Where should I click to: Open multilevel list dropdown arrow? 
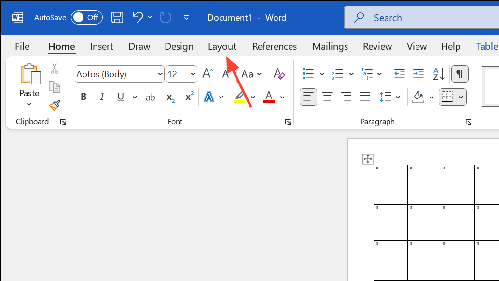[379, 74]
